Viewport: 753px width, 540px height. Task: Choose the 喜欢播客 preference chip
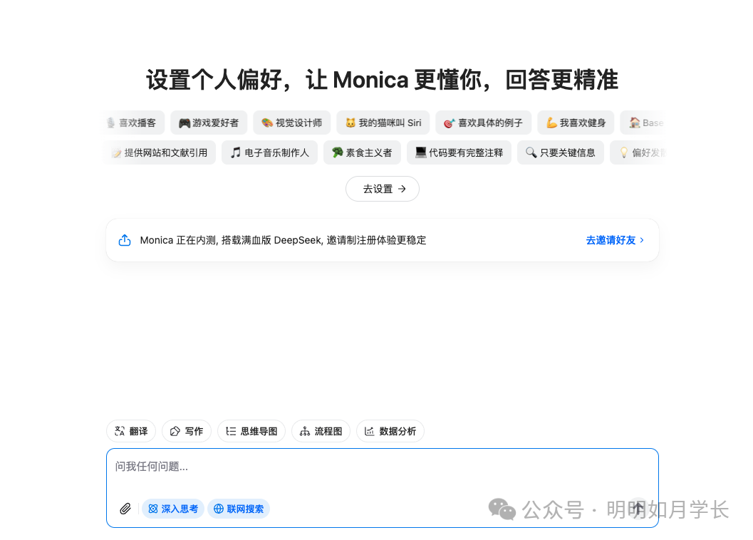click(x=135, y=123)
